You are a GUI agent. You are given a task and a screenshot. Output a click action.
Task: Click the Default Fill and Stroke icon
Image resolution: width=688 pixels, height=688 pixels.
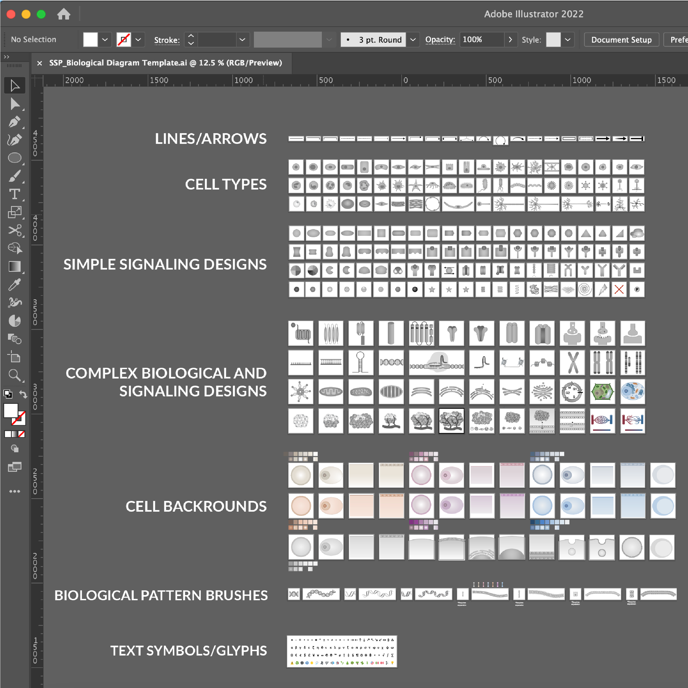(x=8, y=394)
